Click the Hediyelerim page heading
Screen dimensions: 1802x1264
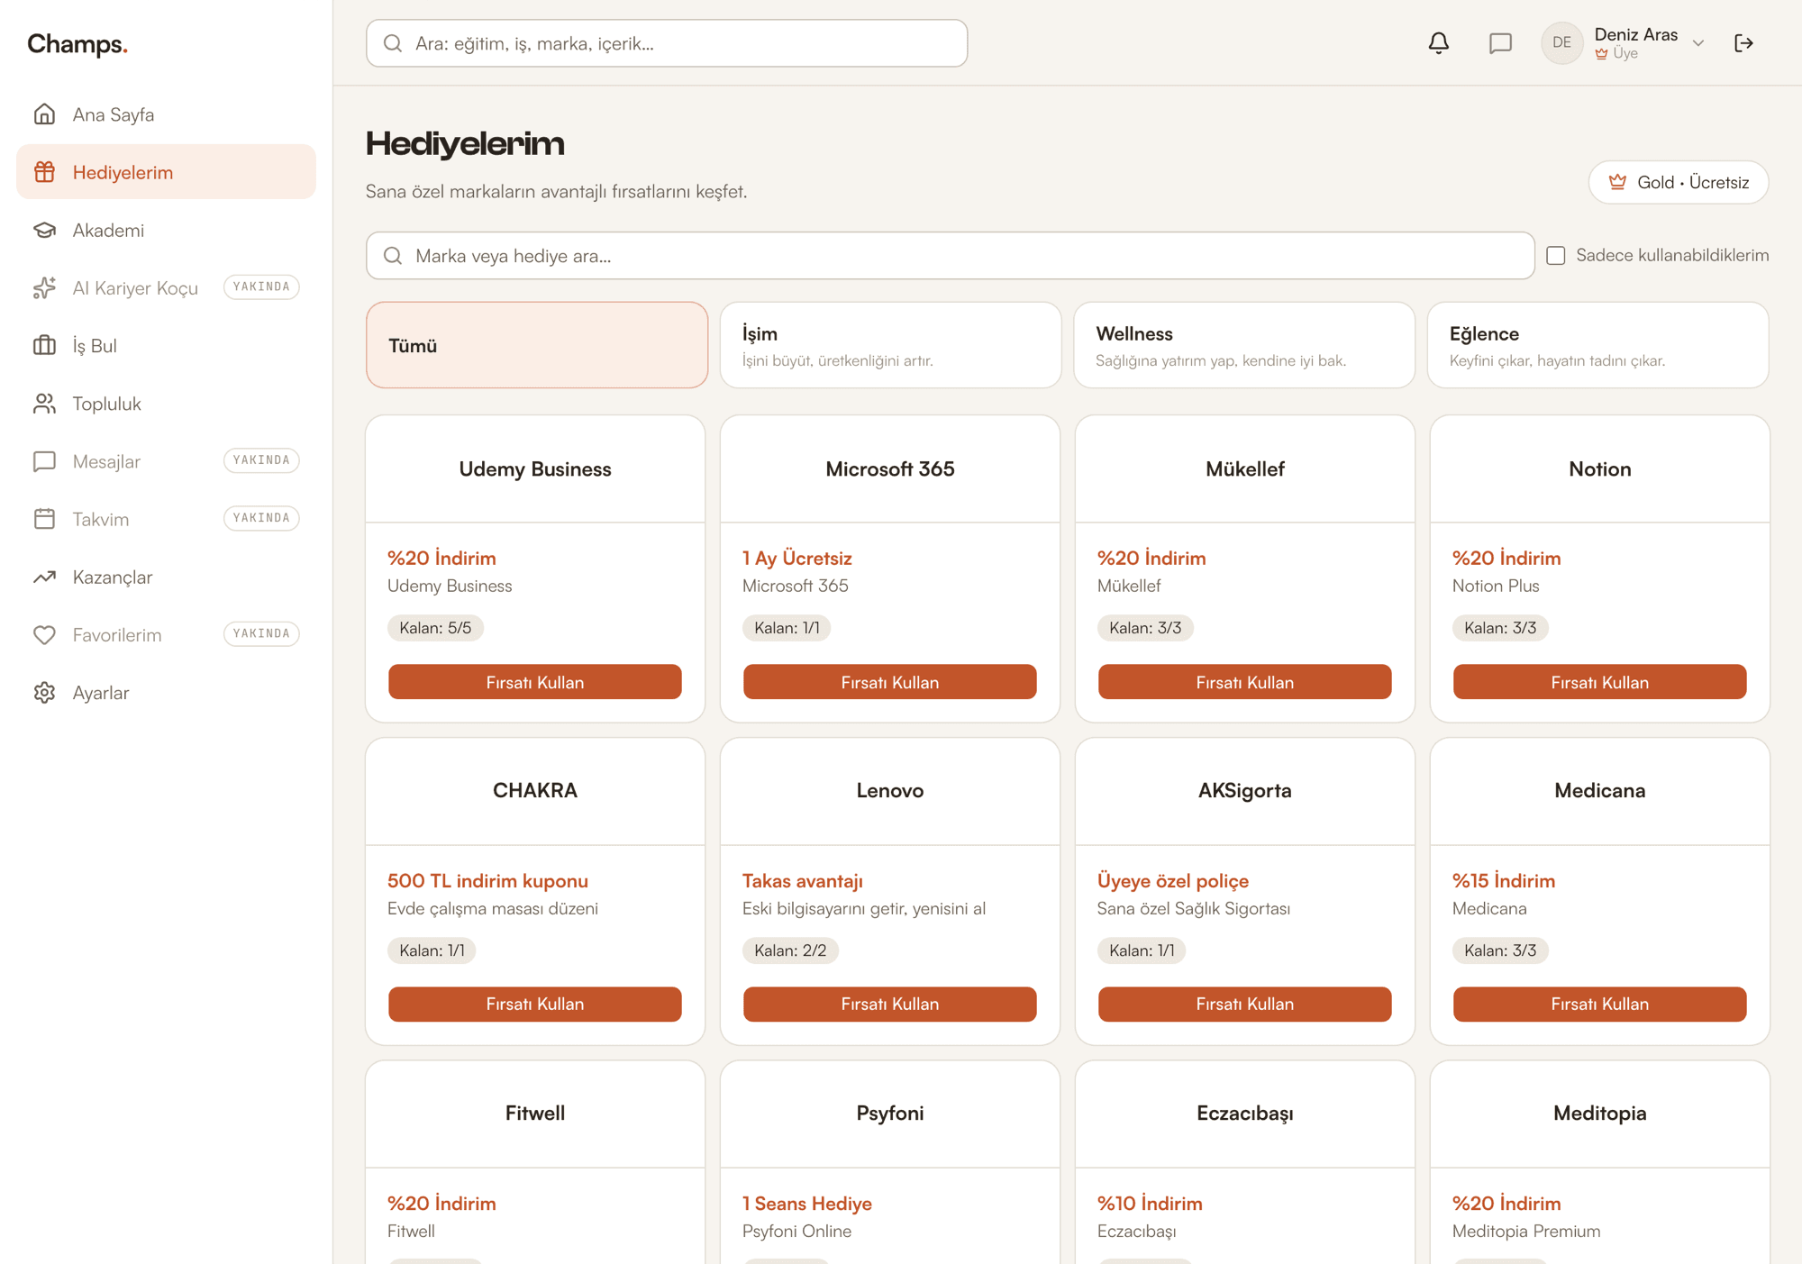coord(465,144)
